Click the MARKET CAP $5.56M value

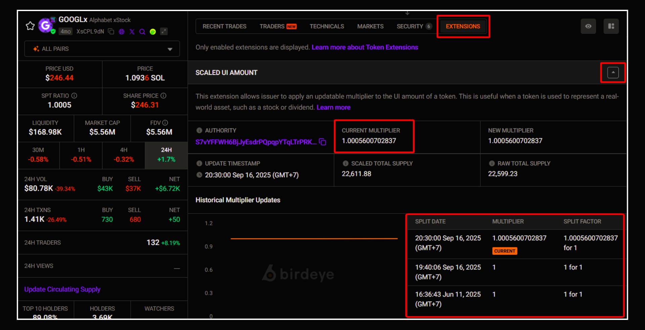point(102,132)
